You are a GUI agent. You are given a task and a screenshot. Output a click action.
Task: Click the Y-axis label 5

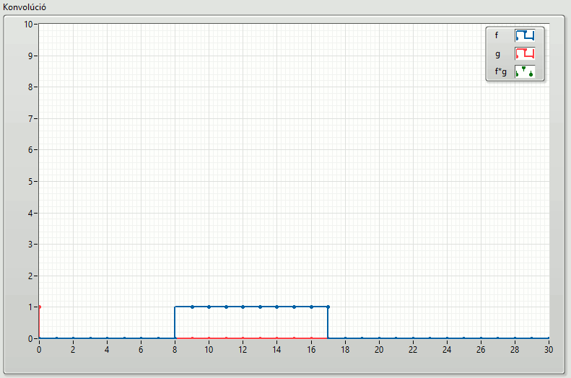pyautogui.click(x=30, y=182)
